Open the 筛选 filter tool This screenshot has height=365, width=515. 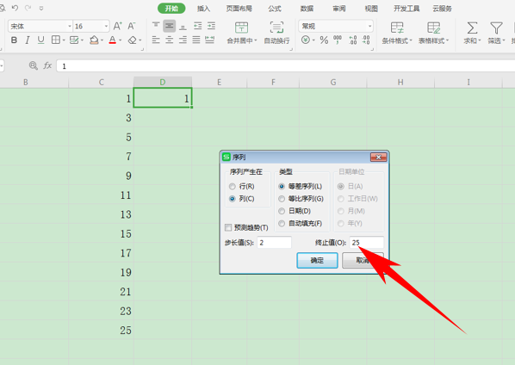[496, 33]
